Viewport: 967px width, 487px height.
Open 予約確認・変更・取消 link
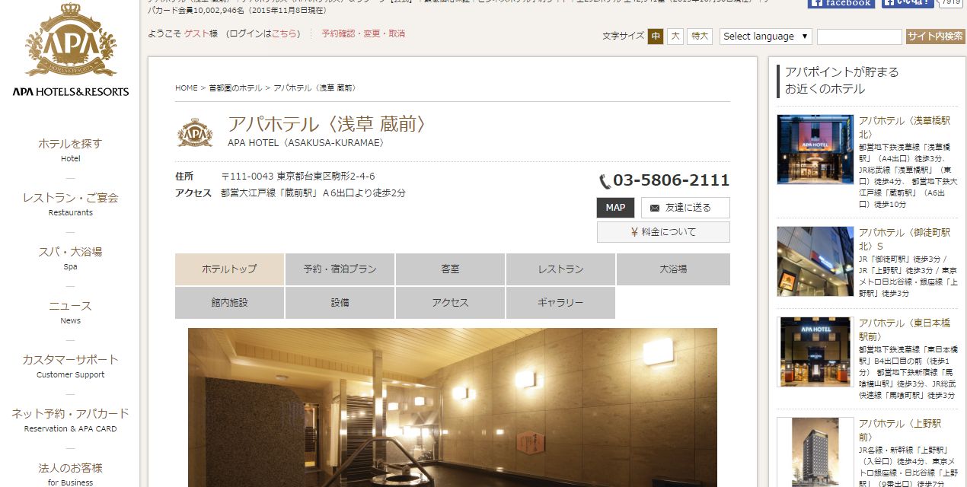coord(363,33)
